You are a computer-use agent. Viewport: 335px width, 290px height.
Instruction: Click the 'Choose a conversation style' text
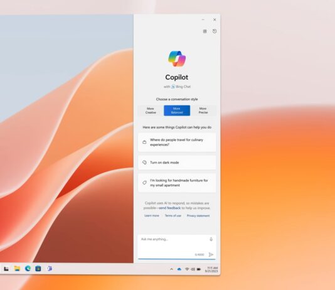pos(177,99)
